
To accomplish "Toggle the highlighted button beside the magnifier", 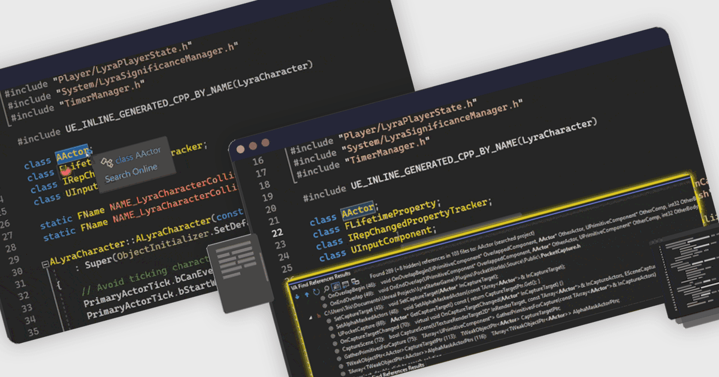I will [336, 286].
